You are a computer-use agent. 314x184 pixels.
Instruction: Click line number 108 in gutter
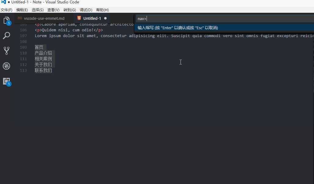(x=23, y=41)
